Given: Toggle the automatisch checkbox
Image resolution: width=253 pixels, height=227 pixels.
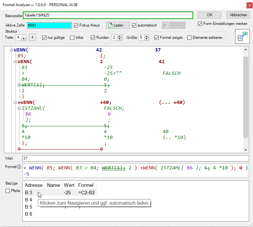Looking at the screenshot, I should (134, 25).
